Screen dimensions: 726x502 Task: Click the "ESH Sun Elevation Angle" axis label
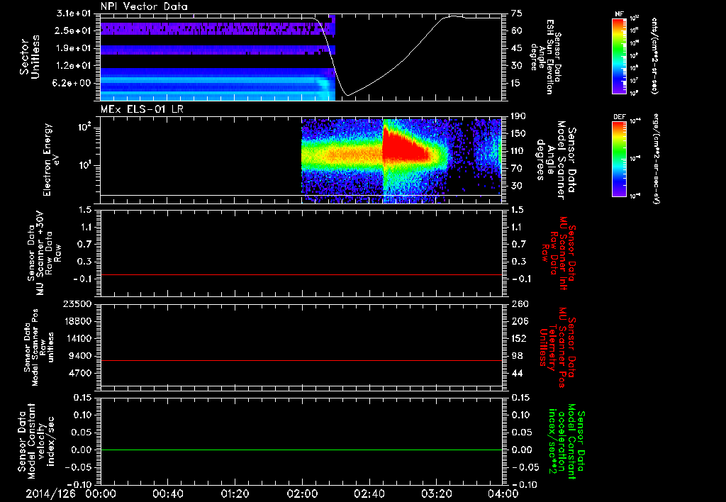pyautogui.click(x=545, y=57)
